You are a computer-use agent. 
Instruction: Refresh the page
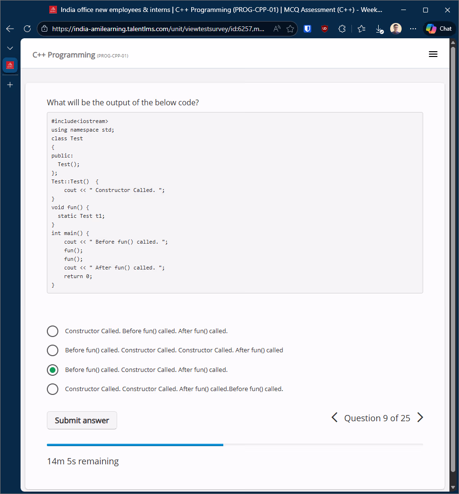[27, 29]
